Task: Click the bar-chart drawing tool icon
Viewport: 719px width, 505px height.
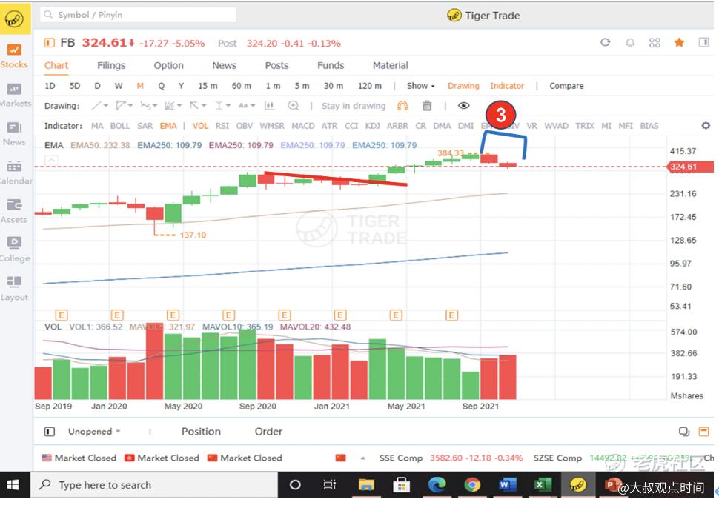Action: pos(269,106)
